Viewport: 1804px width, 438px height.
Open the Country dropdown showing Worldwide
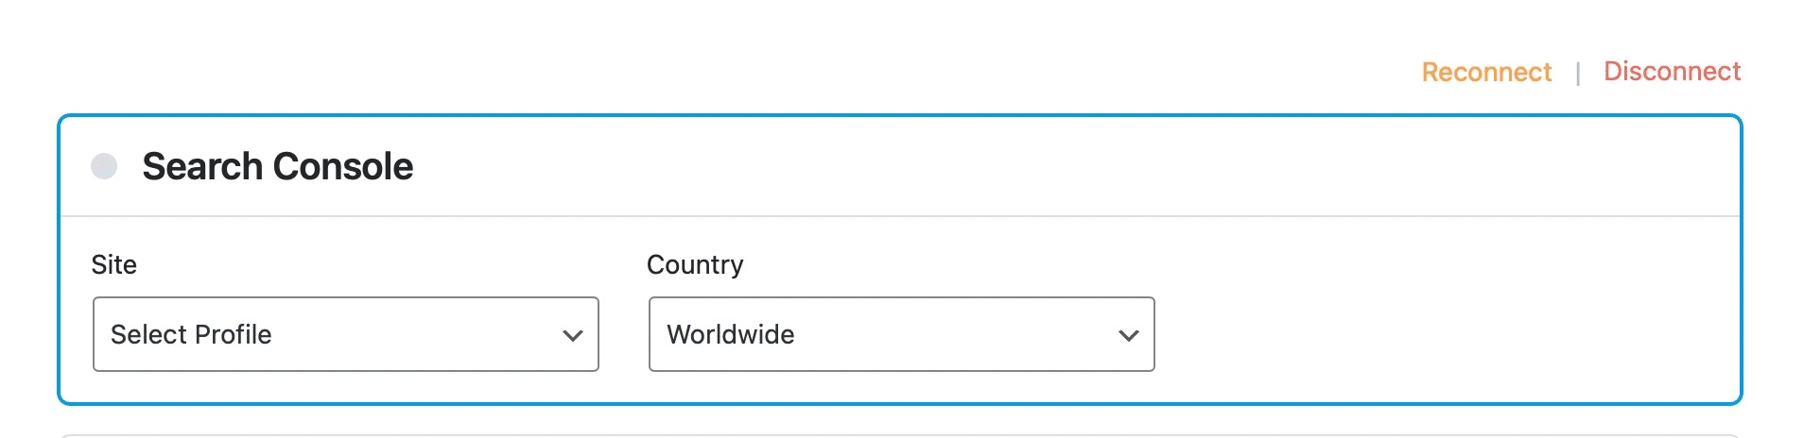tap(901, 334)
